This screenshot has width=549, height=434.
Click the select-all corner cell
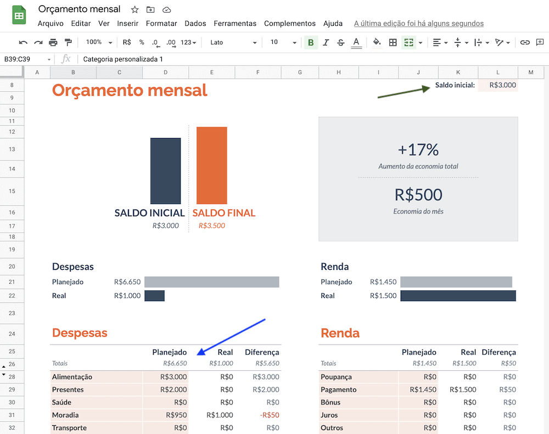pos(12,72)
